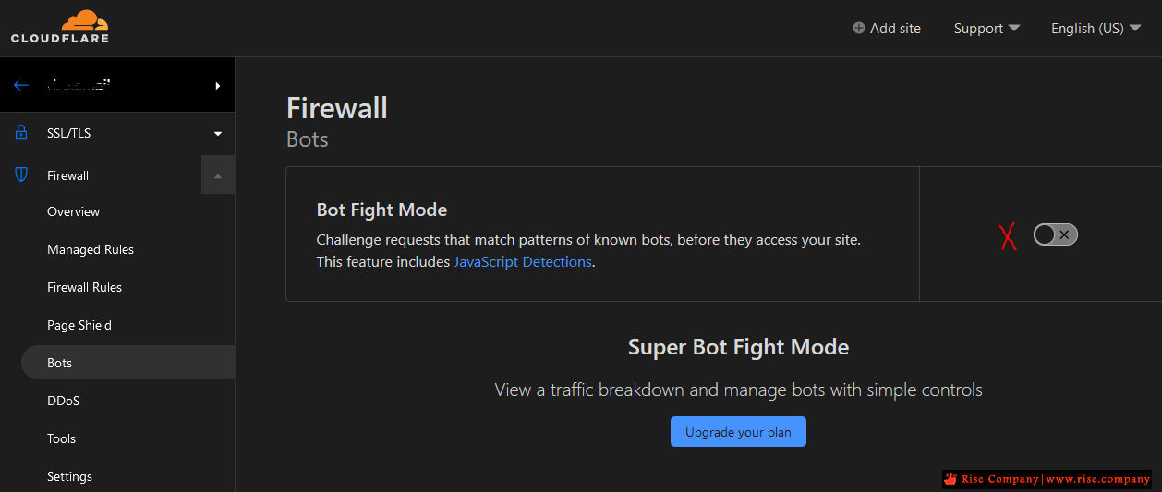Open the DDoS section

coord(64,401)
